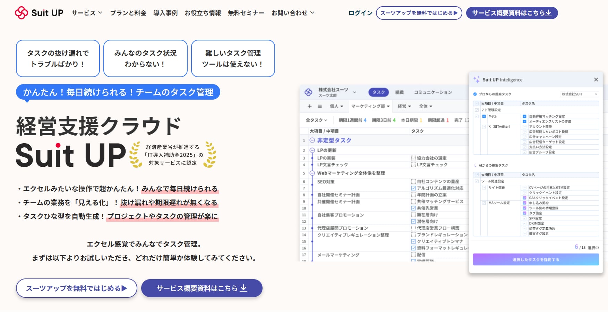Open the 全タスク filter dropdown
Screen dimensions: 608x312
click(316, 120)
